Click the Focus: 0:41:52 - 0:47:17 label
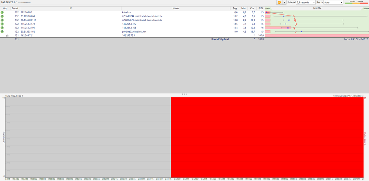369x181 pixels. pos(356,39)
